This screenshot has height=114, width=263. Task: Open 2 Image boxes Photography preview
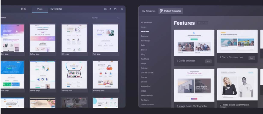194,85
